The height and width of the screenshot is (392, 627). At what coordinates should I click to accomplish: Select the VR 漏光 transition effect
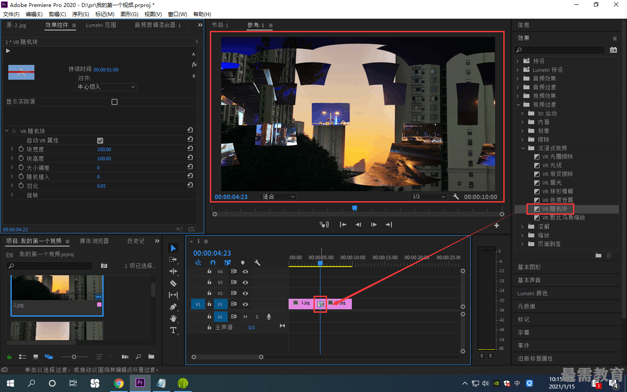(x=552, y=183)
